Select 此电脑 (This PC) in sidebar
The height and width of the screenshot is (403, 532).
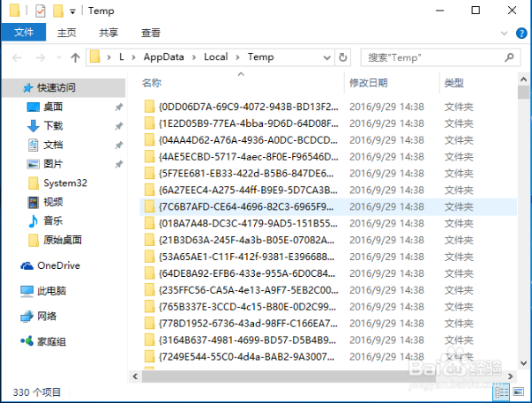[51, 290]
